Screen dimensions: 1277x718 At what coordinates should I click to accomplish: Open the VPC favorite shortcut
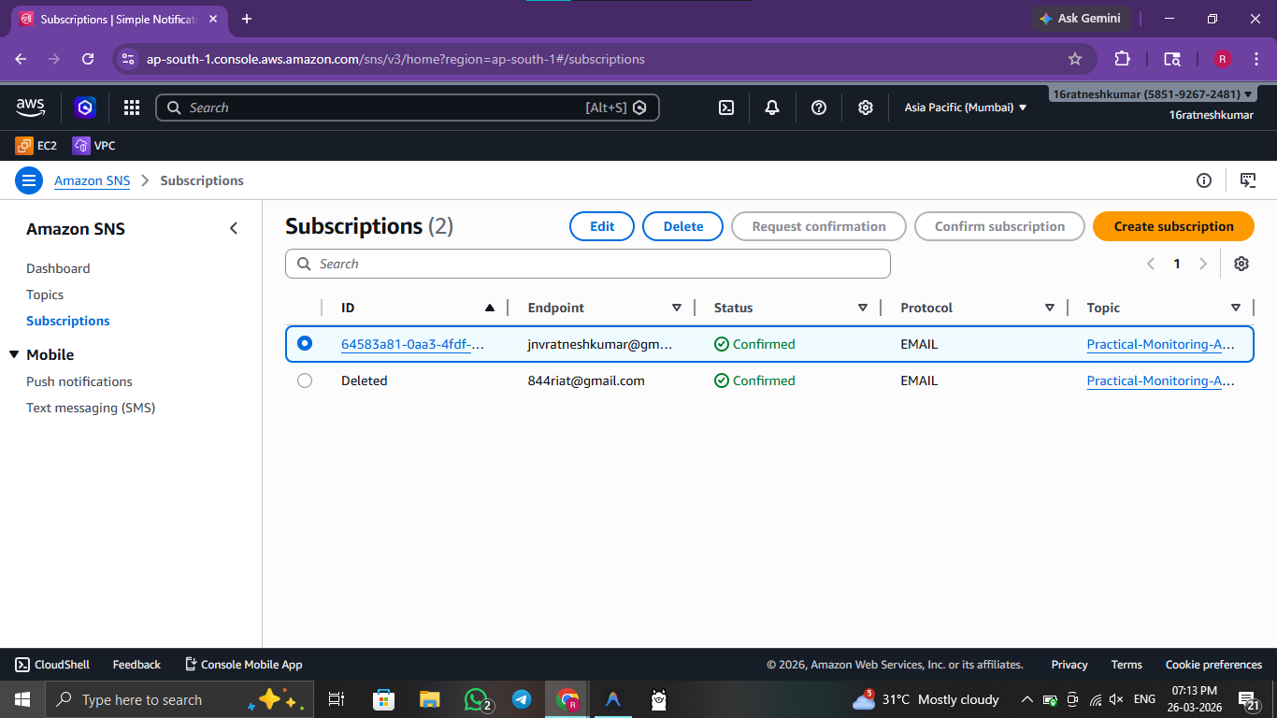pos(93,146)
